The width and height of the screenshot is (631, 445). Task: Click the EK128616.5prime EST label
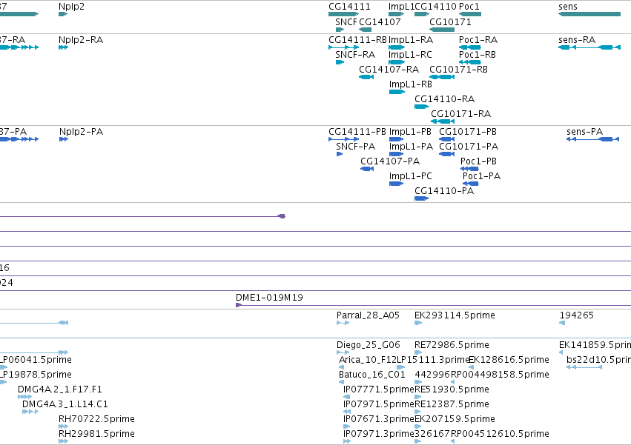[509, 359]
